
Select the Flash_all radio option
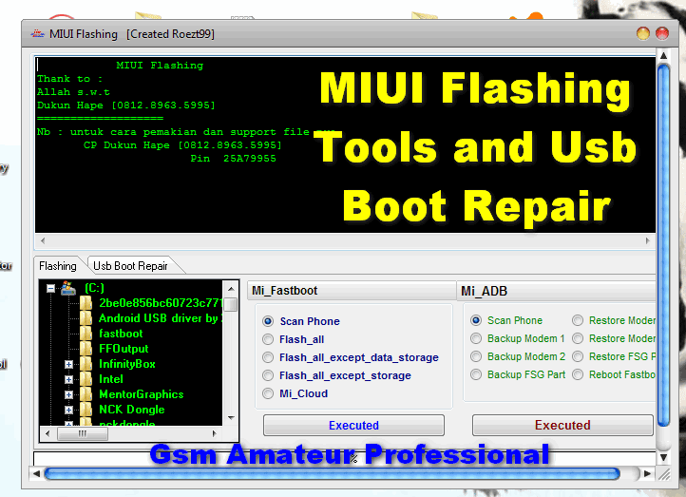click(268, 339)
